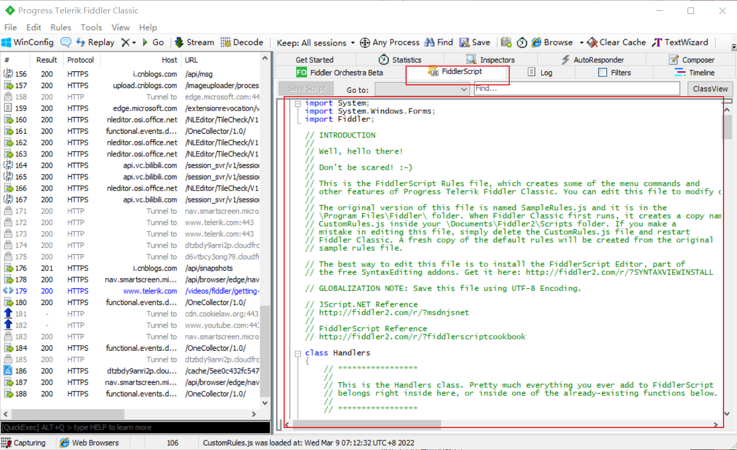Click the camera screenshot icon

click(506, 42)
